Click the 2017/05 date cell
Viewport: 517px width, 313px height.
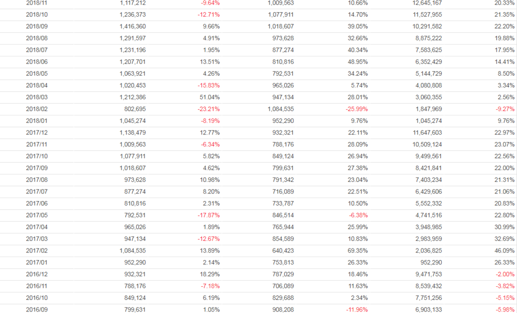click(36, 215)
